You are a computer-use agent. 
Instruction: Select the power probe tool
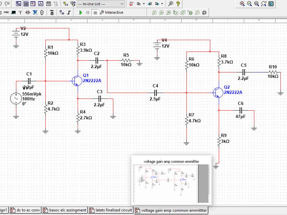[168, 12]
